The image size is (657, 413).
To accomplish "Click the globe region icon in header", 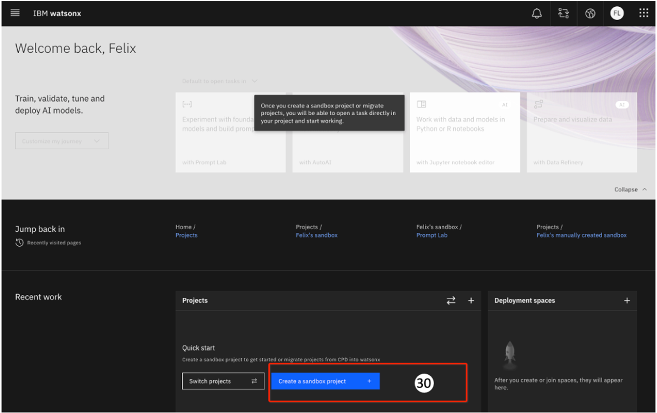I will click(590, 13).
